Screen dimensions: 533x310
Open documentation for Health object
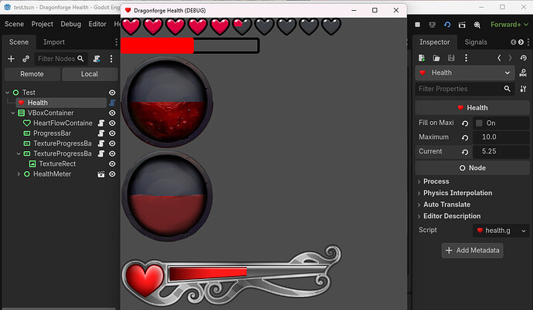click(524, 72)
